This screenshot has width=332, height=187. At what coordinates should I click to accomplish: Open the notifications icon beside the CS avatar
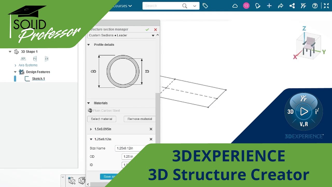[x=258, y=6]
